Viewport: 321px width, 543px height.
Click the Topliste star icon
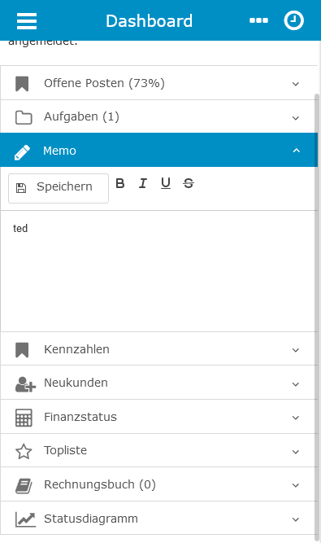tap(24, 452)
